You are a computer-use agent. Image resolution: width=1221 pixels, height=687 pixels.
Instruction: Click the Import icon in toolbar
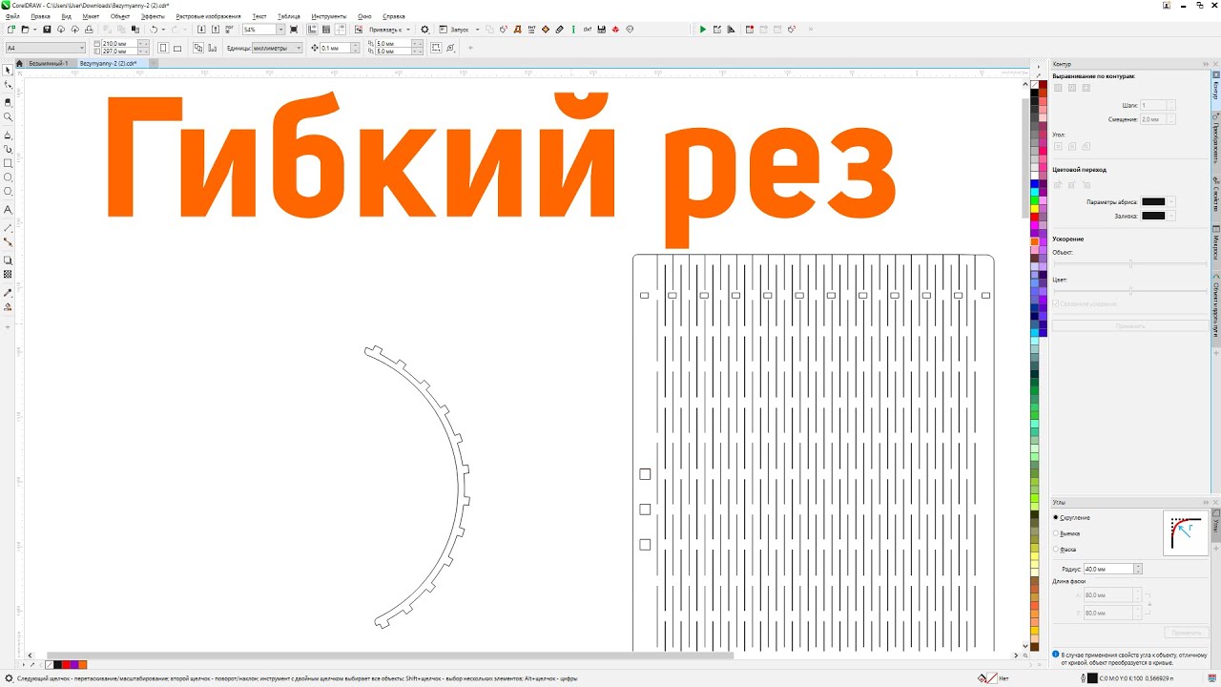click(x=201, y=30)
